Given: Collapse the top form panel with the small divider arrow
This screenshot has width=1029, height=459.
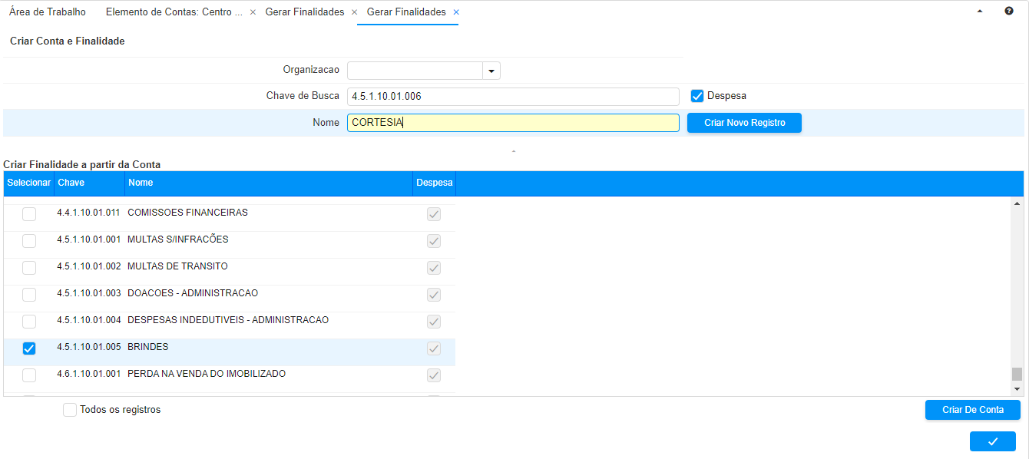Looking at the screenshot, I should [x=513, y=152].
